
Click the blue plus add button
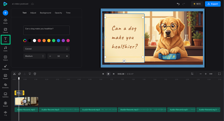pos(5,13)
